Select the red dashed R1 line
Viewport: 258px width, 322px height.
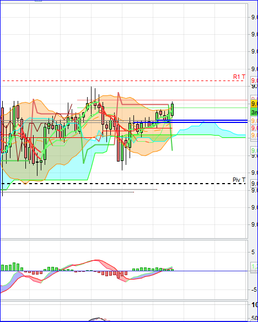tap(123, 81)
